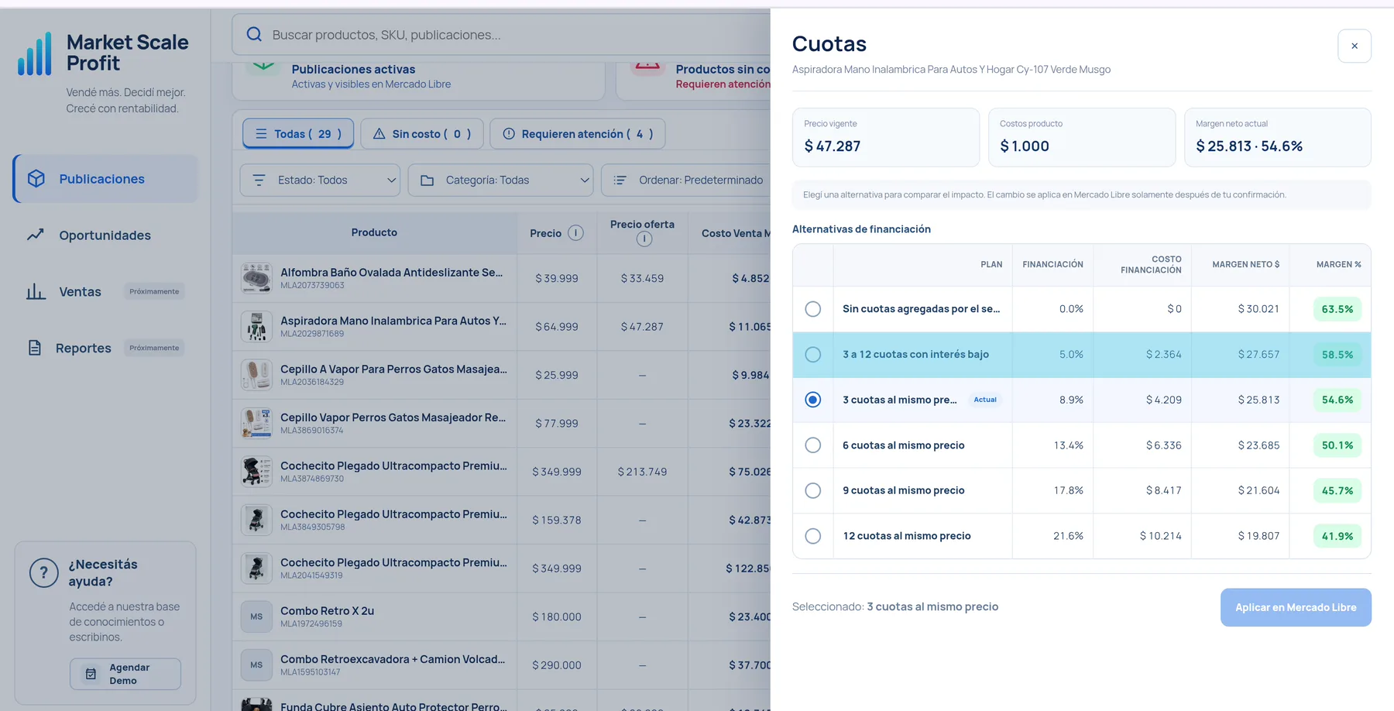Select the 12 cuotas al mismo precio radio

pyautogui.click(x=812, y=536)
